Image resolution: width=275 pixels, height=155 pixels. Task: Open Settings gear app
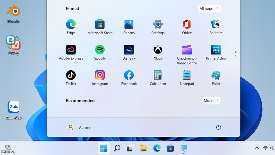pos(158,27)
